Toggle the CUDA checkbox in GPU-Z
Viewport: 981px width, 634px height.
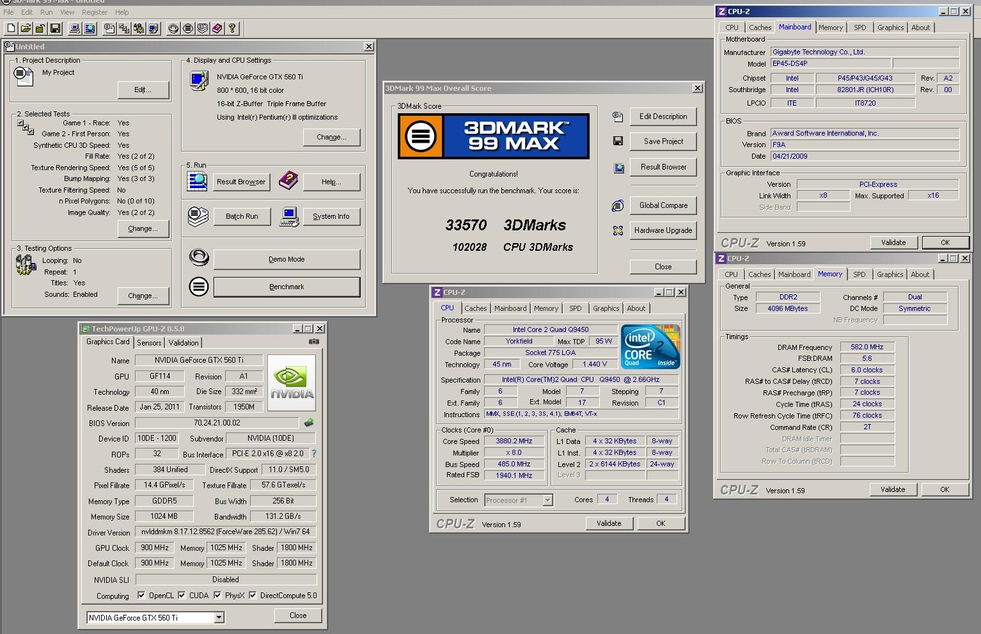[x=182, y=595]
